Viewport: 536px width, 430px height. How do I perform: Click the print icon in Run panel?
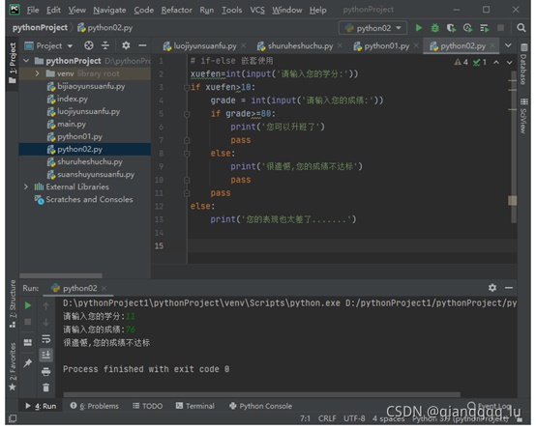click(45, 371)
